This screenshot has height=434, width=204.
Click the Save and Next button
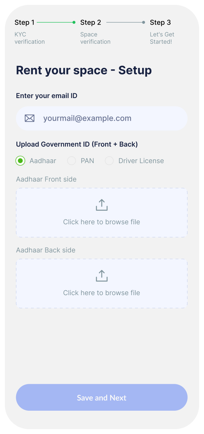[102, 397]
